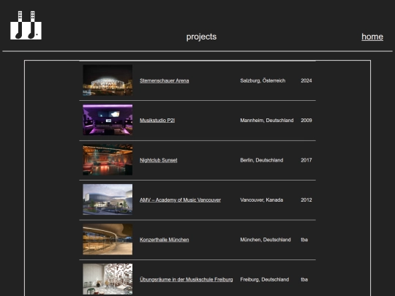
Task: Click the Academy of Music Vancouver thumbnail
Action: 108,200
